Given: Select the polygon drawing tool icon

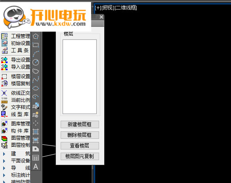Looking at the screenshot, I should click(x=36, y=36).
